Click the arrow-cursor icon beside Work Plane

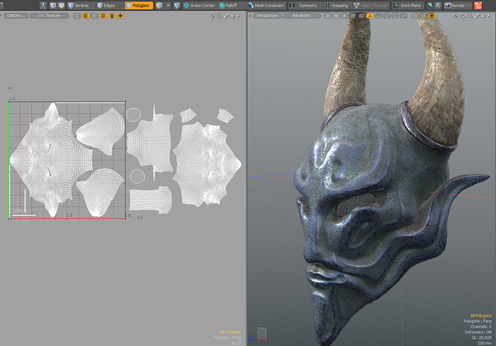tap(430, 5)
